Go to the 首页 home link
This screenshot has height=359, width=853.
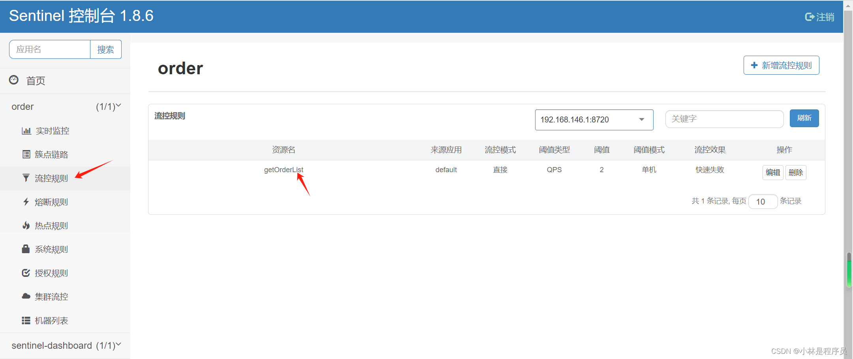click(x=65, y=81)
